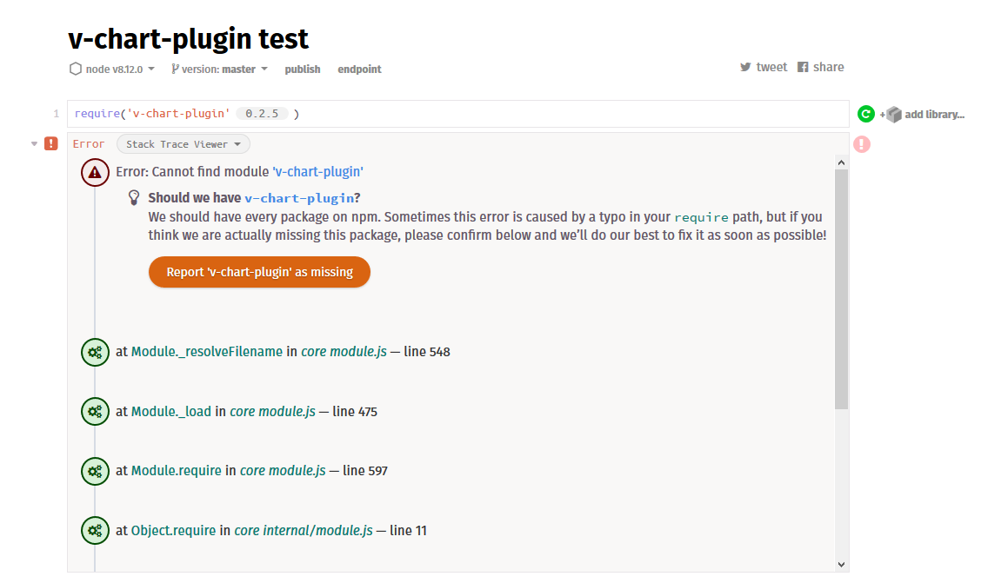This screenshot has width=1001, height=583.
Task: Click the add library package icon
Action: tap(894, 115)
